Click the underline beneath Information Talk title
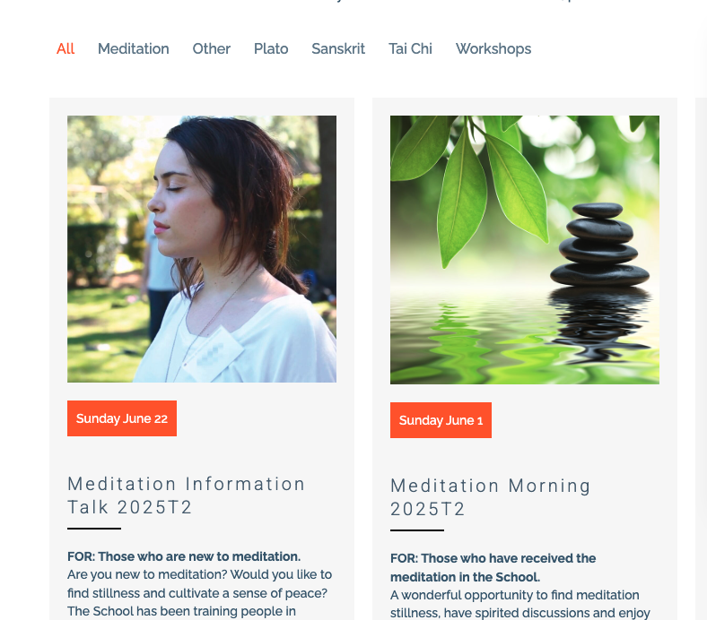 coord(94,529)
